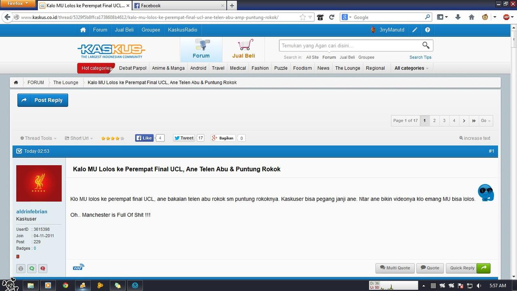
Task: Open Forum in the top navigation
Action: [100, 30]
